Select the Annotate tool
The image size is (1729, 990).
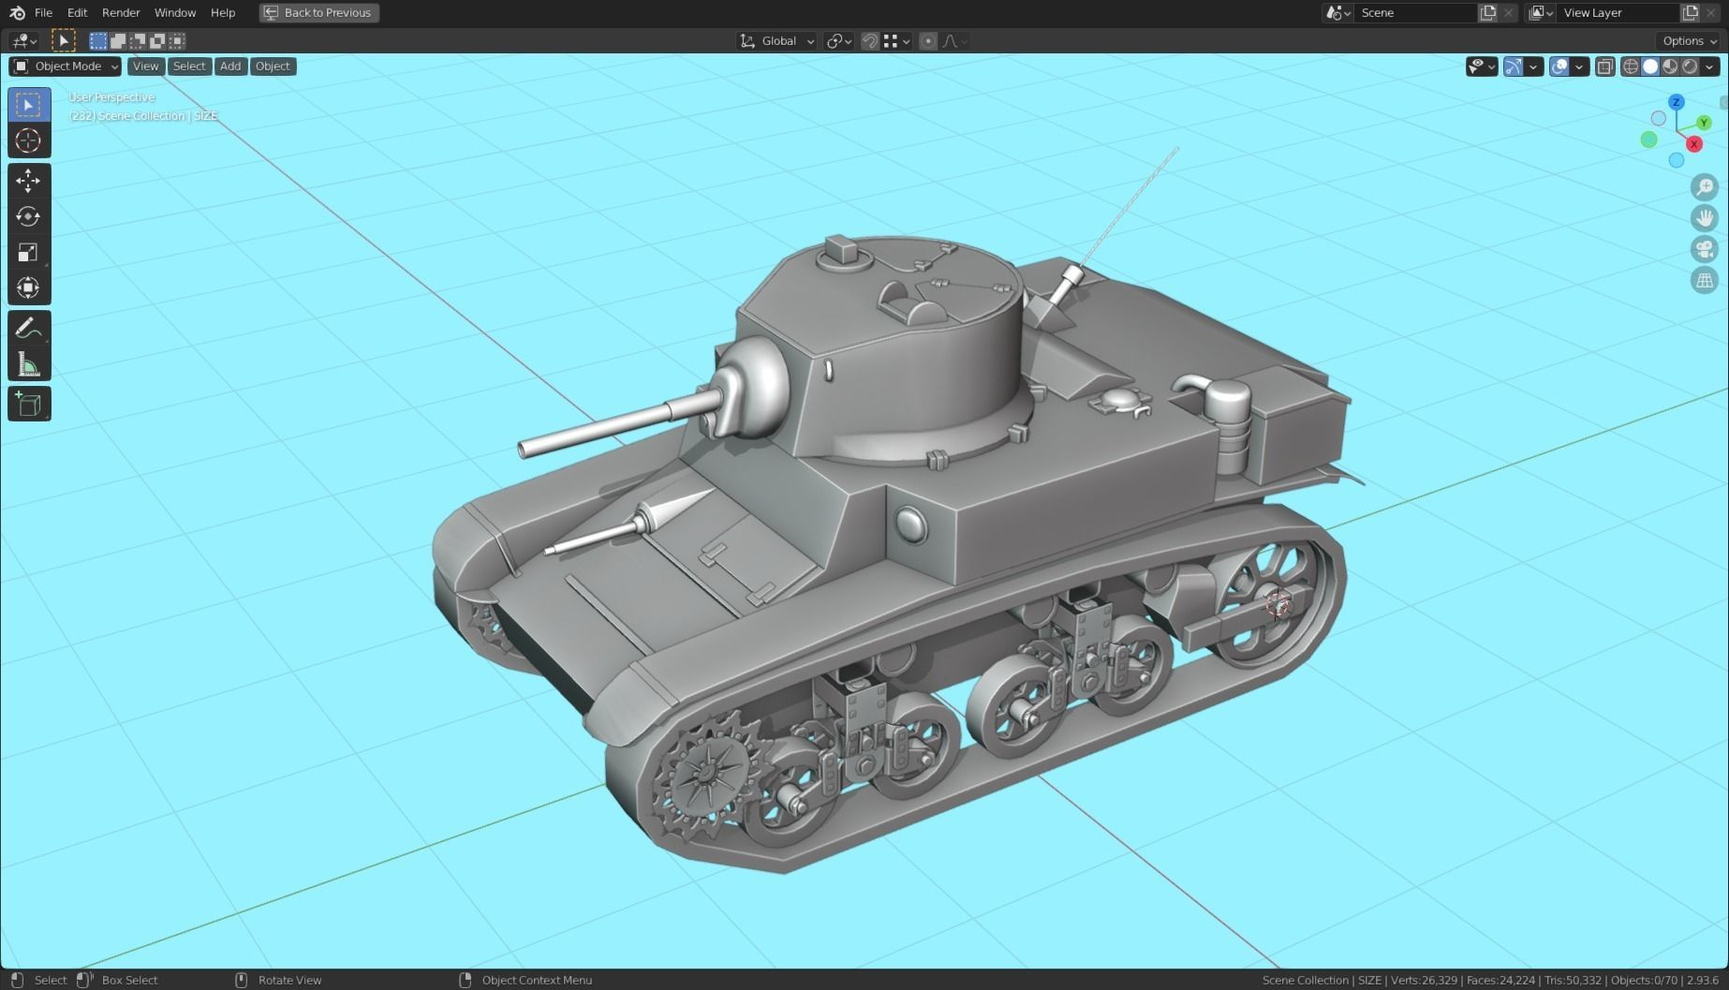click(x=29, y=329)
